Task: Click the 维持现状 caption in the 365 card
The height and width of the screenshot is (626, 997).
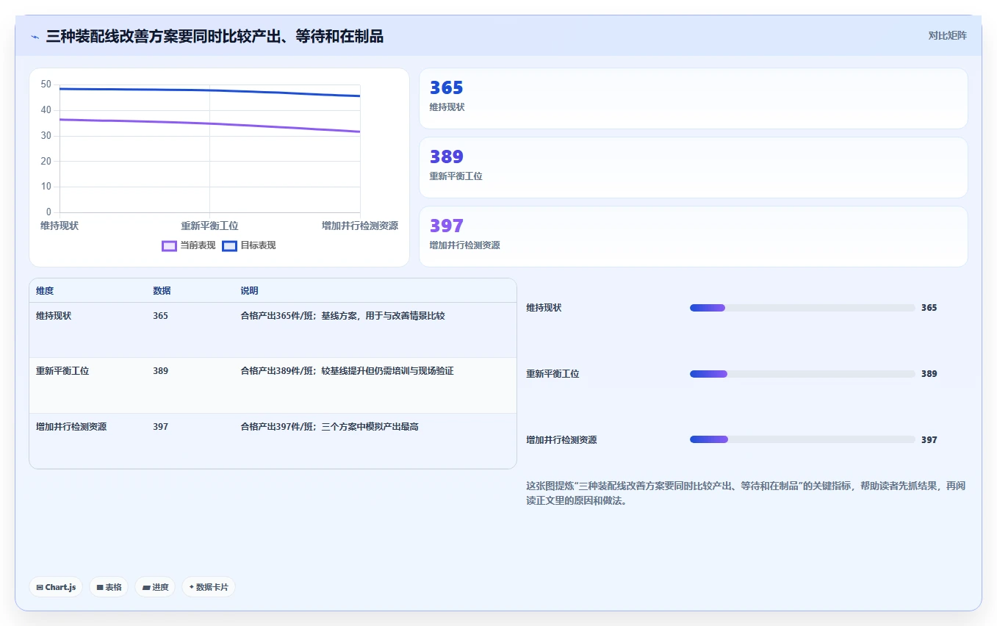Action: click(447, 107)
